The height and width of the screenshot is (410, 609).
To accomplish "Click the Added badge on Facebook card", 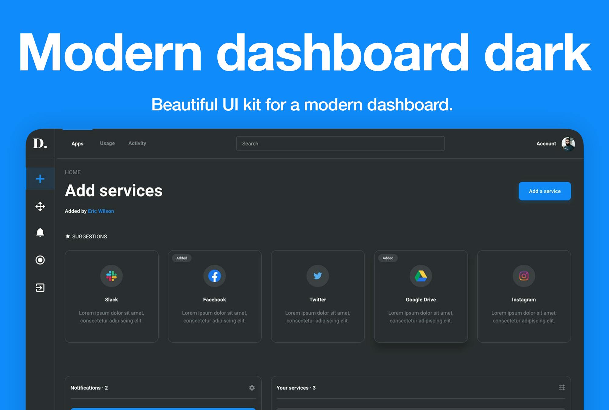I will (182, 258).
